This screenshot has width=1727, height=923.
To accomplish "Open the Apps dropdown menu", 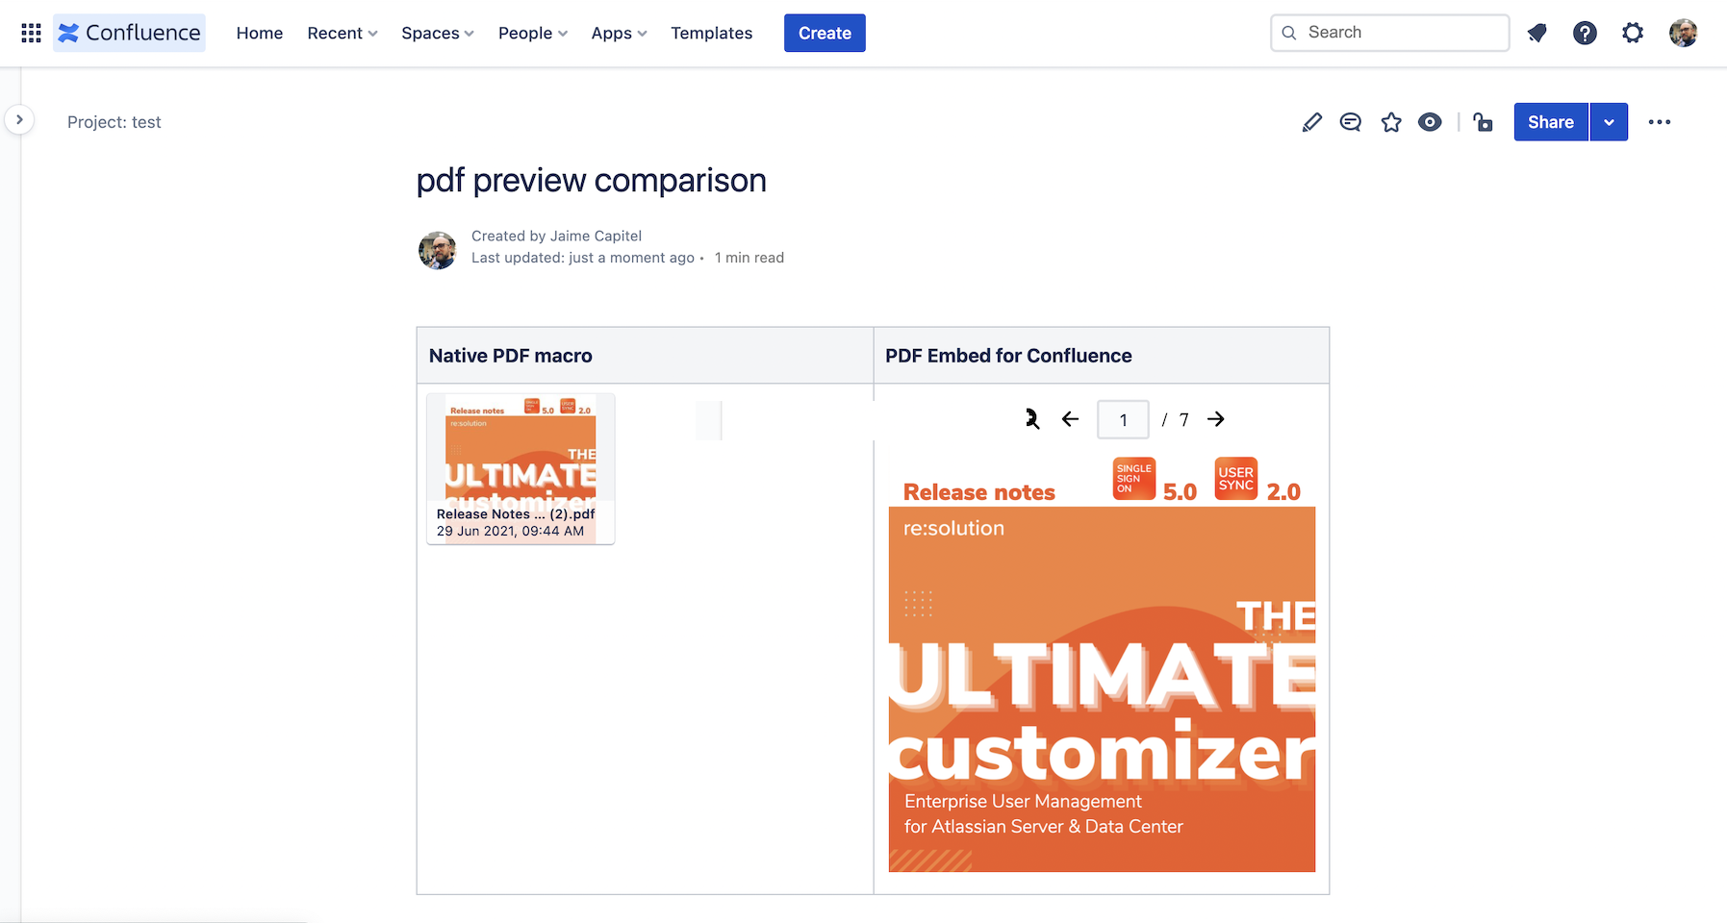I will tap(619, 33).
